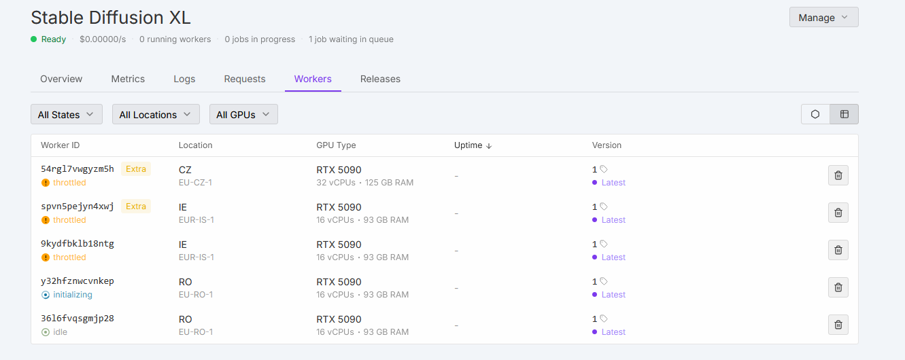Delete initializing worker y32hfznwcvnkep
905x360 pixels.
838,287
